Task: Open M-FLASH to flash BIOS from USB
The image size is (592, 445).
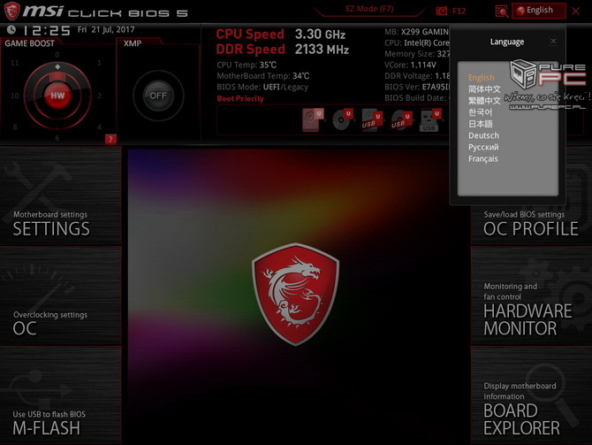Action: coord(60,395)
